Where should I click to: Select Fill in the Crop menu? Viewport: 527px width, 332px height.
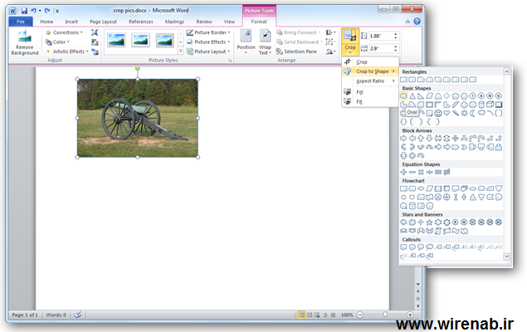point(359,91)
